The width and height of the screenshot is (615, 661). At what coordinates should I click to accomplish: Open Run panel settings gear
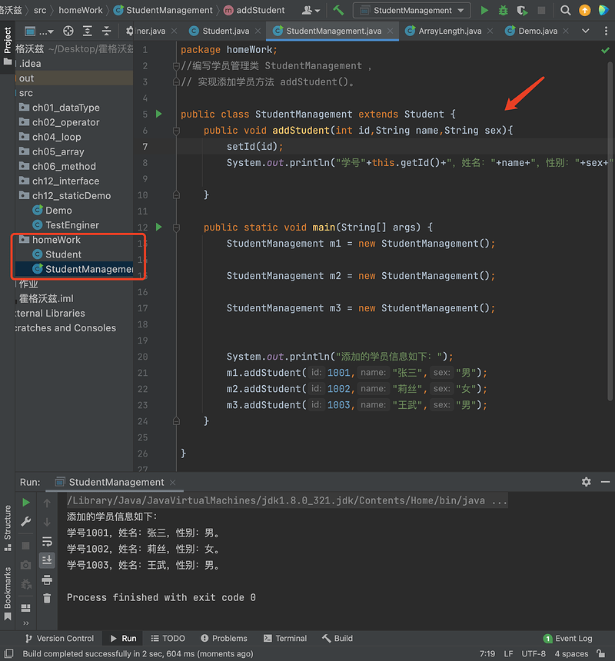coord(586,481)
